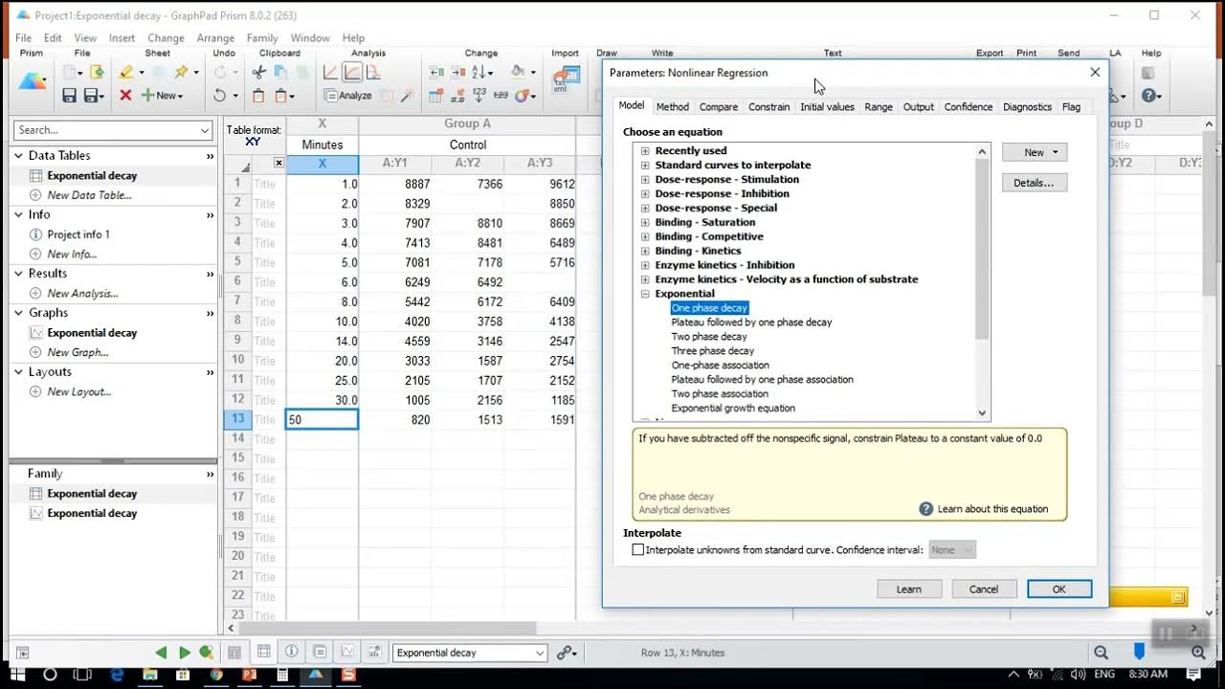Click OK to confirm regression parameters
The image size is (1225, 689).
[1059, 589]
